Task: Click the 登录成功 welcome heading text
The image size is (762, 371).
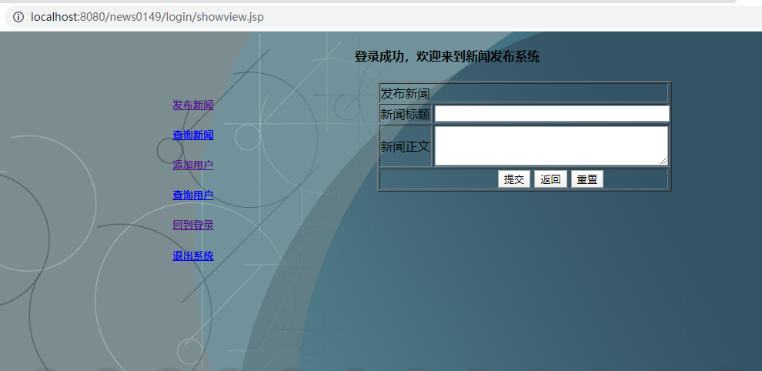Action: [446, 56]
